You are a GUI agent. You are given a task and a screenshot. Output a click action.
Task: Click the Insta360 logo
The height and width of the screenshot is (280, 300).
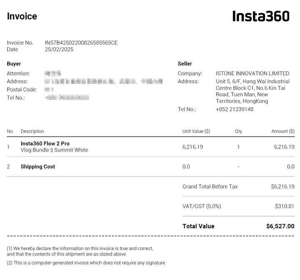pos(260,16)
